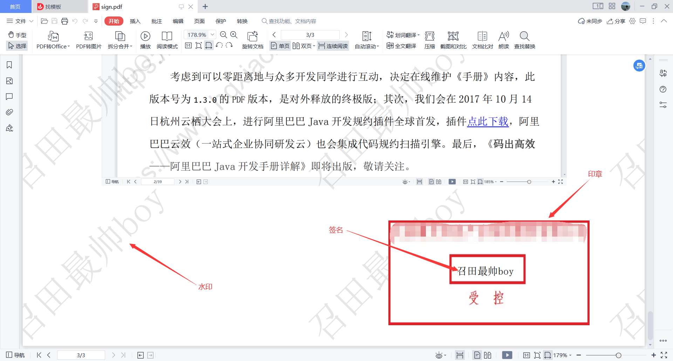Switch to the 开始 ribbon tab

(x=114, y=21)
